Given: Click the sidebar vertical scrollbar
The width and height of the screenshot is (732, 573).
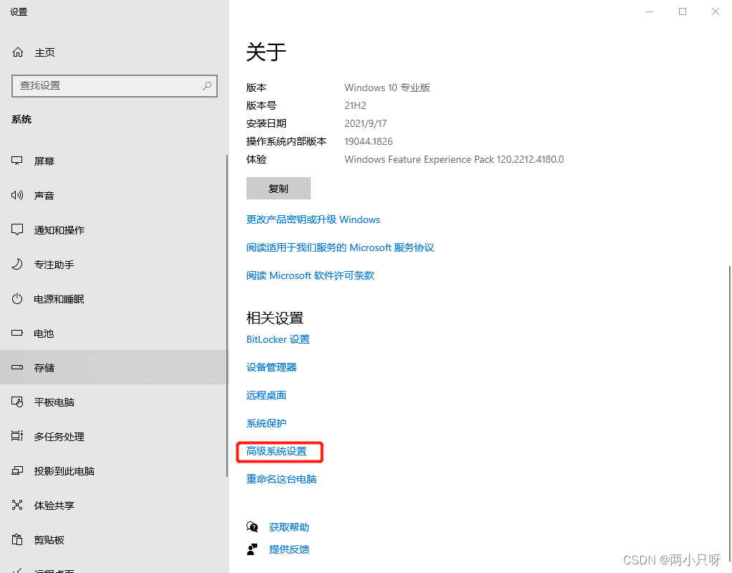Looking at the screenshot, I should tap(227, 316).
